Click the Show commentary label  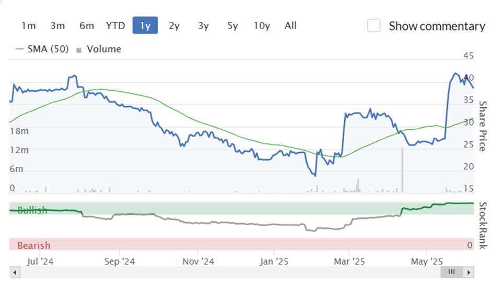tap(437, 26)
